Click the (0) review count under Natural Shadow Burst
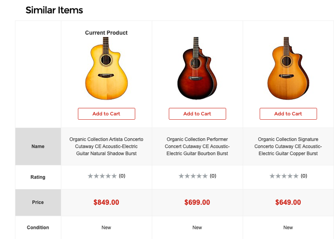This screenshot has width=334, height=239. pos(122,176)
